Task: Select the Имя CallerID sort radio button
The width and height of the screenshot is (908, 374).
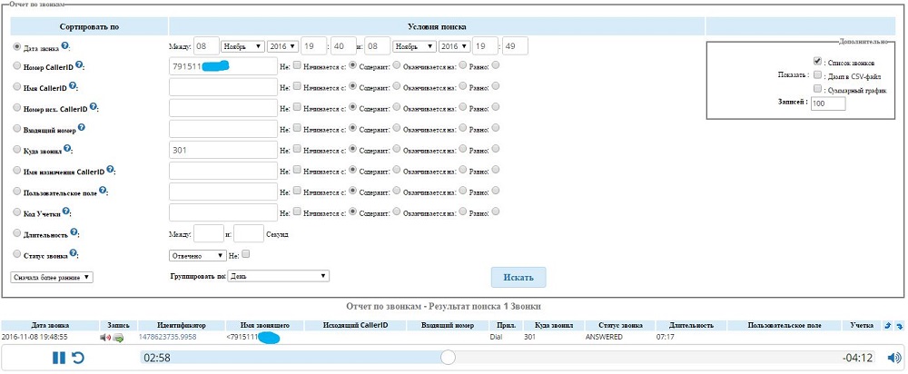Action: (17, 87)
